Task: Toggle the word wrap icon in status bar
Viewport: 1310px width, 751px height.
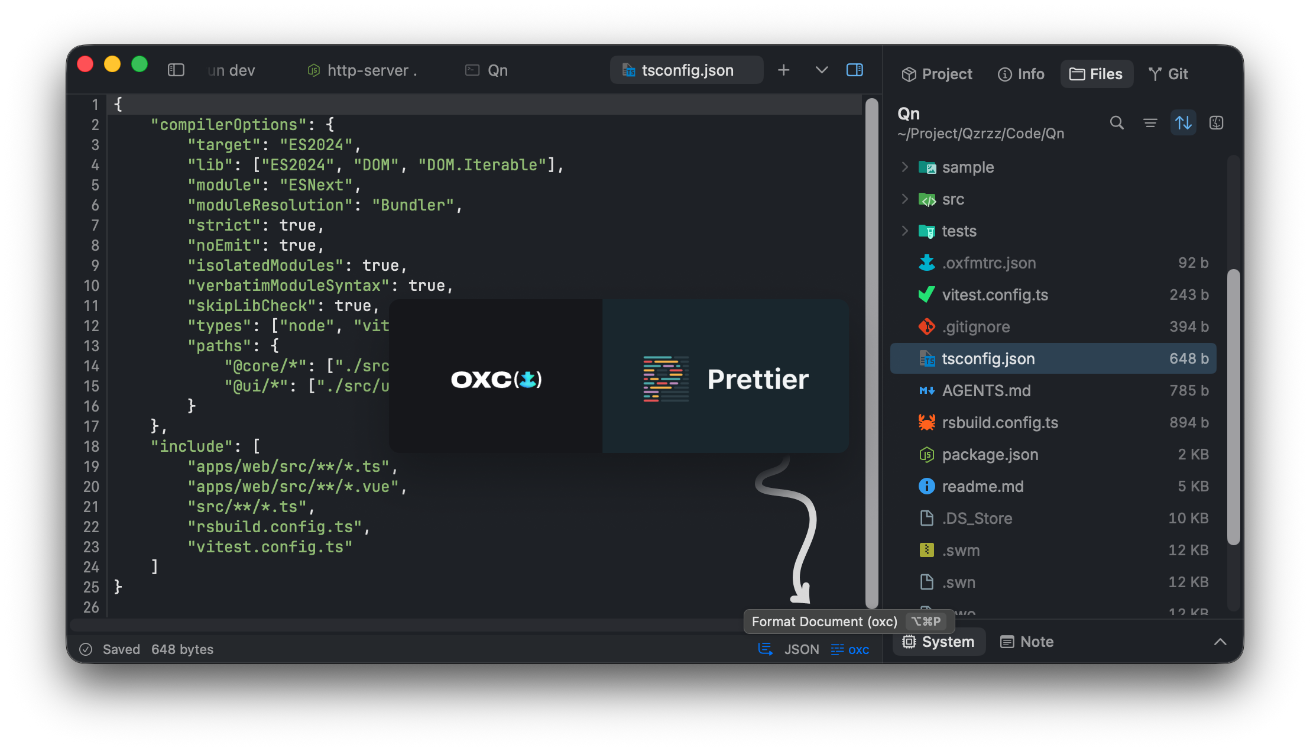Action: [766, 649]
